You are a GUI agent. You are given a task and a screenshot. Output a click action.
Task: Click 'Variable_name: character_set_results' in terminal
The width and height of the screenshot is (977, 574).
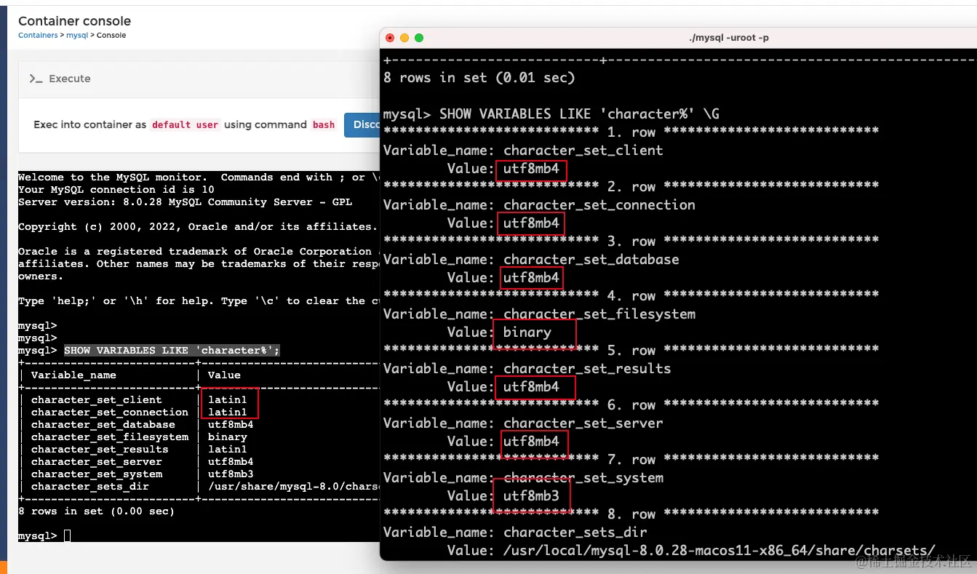[x=527, y=369]
